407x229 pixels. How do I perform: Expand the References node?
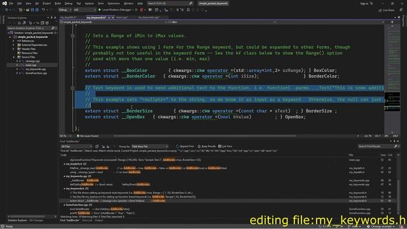[x=14, y=41]
